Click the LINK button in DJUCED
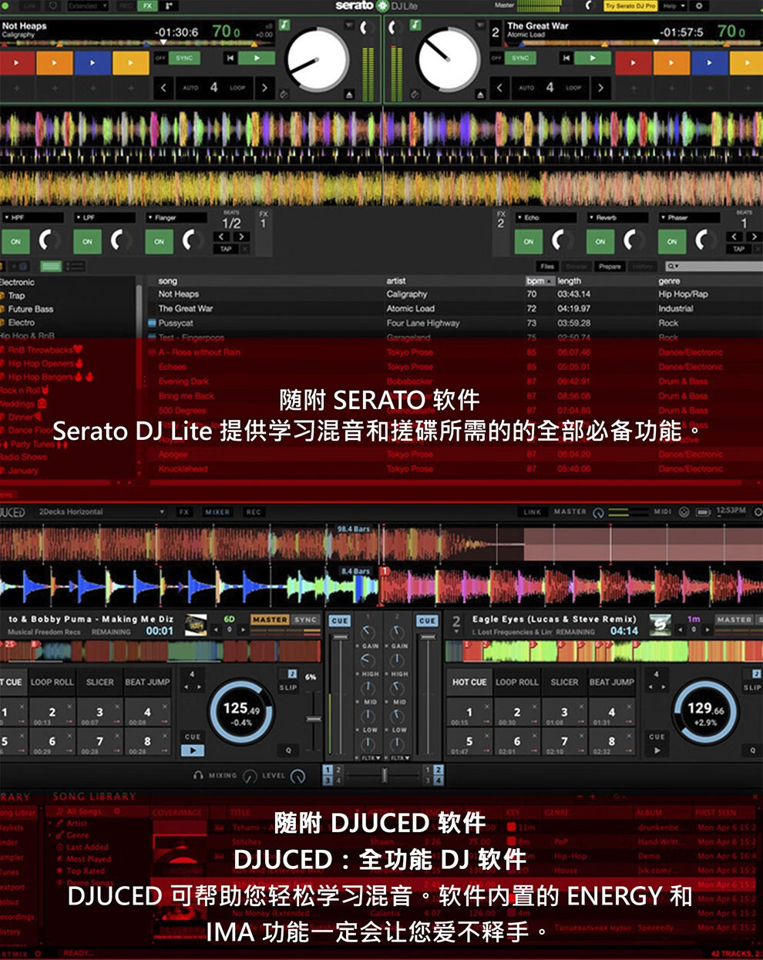 pyautogui.click(x=533, y=512)
